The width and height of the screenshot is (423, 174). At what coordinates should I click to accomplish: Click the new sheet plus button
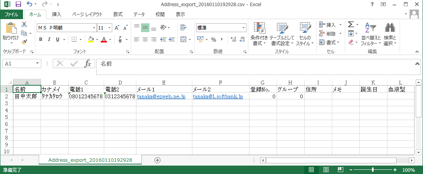[157, 160]
